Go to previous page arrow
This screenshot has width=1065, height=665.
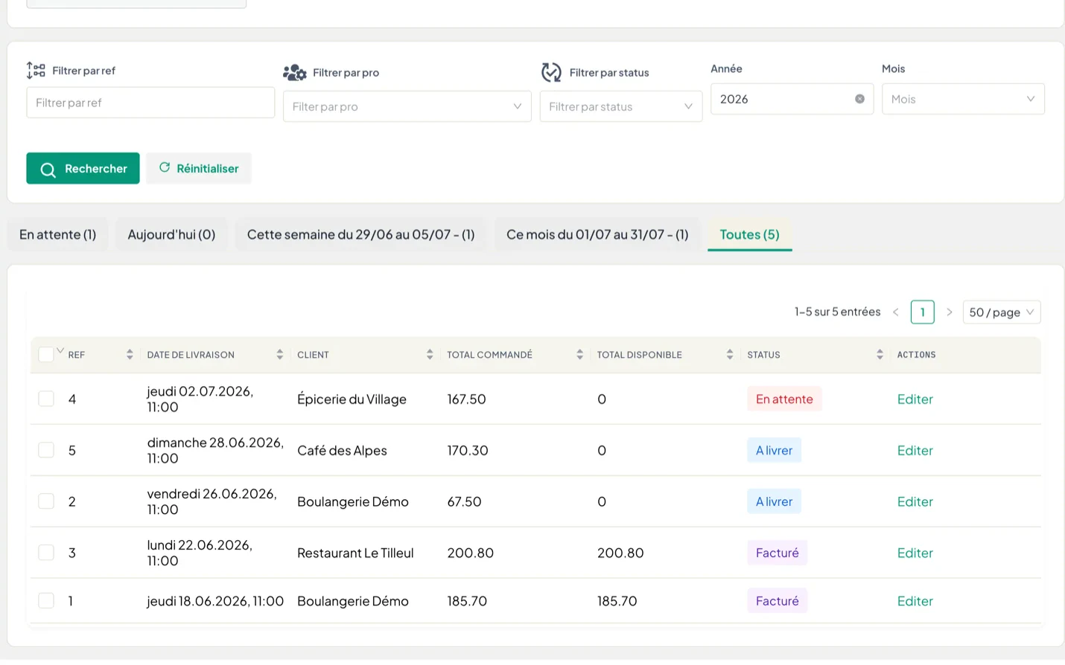(x=896, y=312)
